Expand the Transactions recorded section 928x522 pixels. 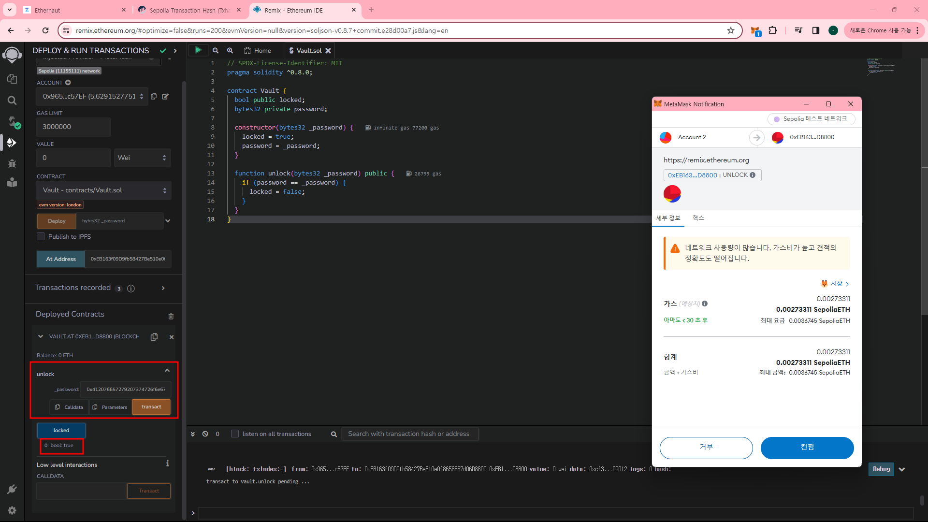pos(163,288)
